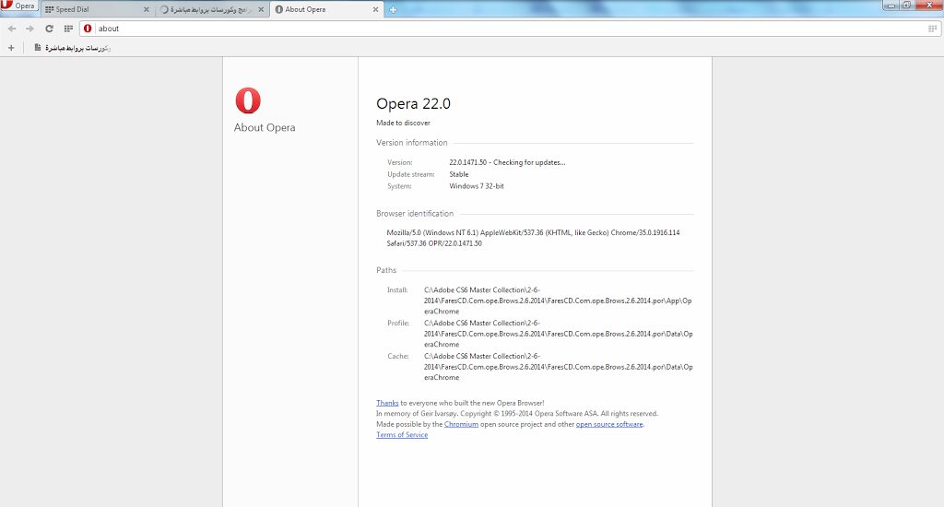Select the Install path value
This screenshot has height=507, width=944.
558,301
